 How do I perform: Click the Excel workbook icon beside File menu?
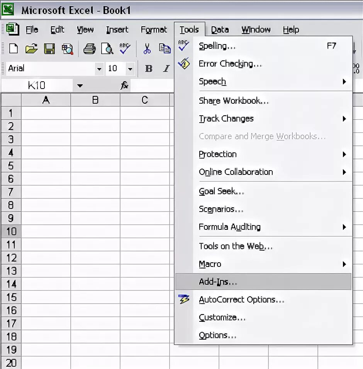pyautogui.click(x=12, y=29)
